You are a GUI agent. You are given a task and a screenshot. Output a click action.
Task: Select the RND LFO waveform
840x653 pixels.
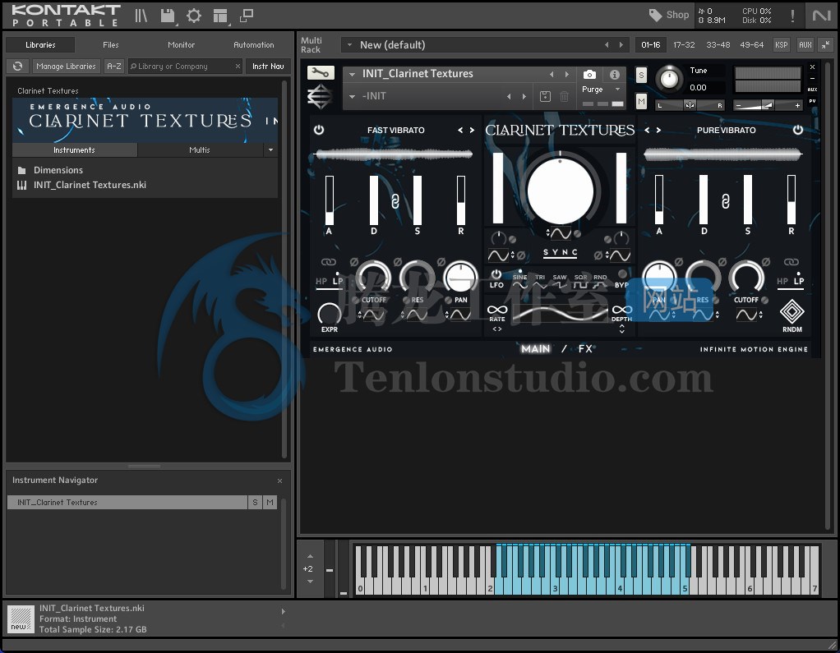tap(600, 282)
